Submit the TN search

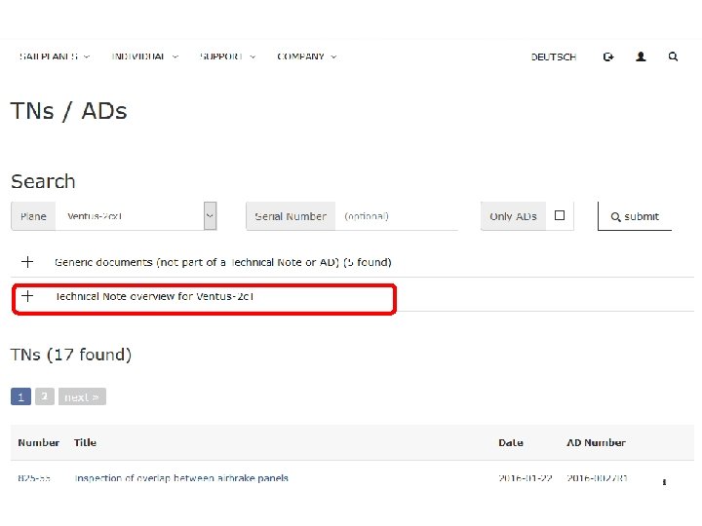point(635,216)
